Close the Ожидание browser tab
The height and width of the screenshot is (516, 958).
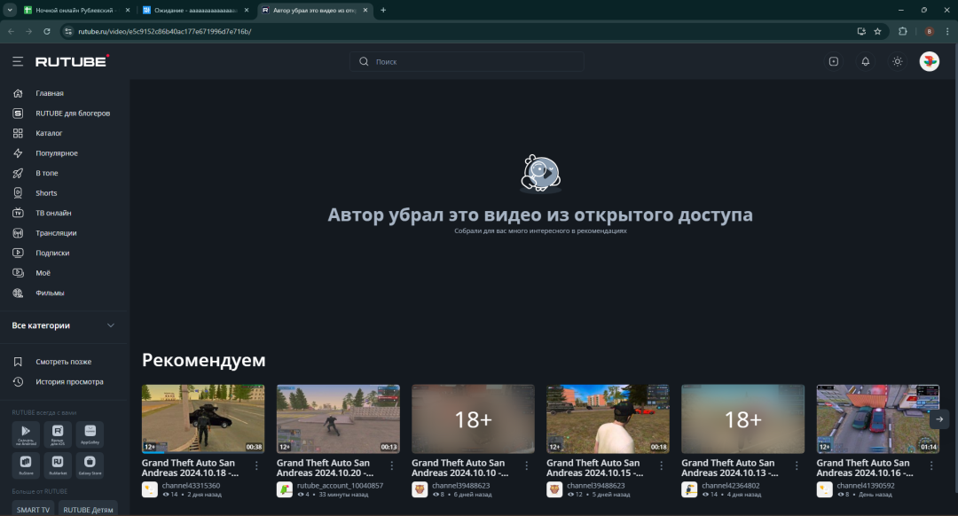click(x=247, y=11)
